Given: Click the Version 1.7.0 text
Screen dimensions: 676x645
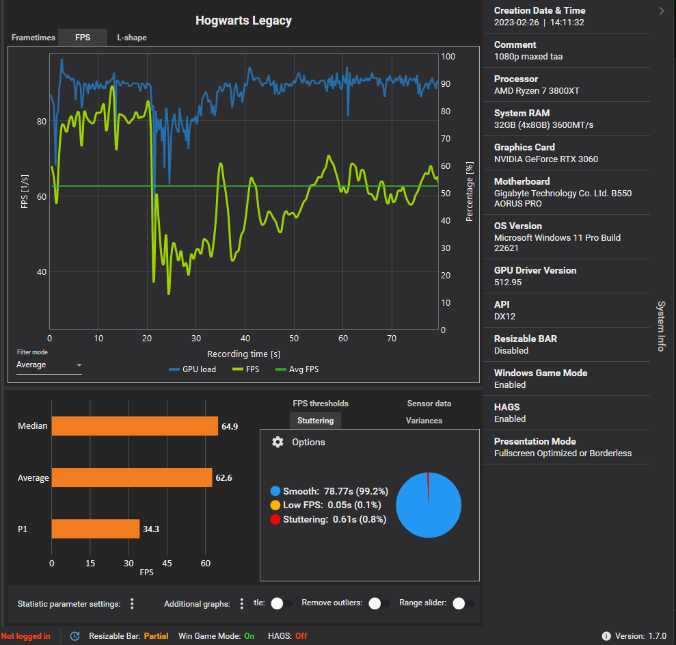Looking at the screenshot, I should pos(640,636).
